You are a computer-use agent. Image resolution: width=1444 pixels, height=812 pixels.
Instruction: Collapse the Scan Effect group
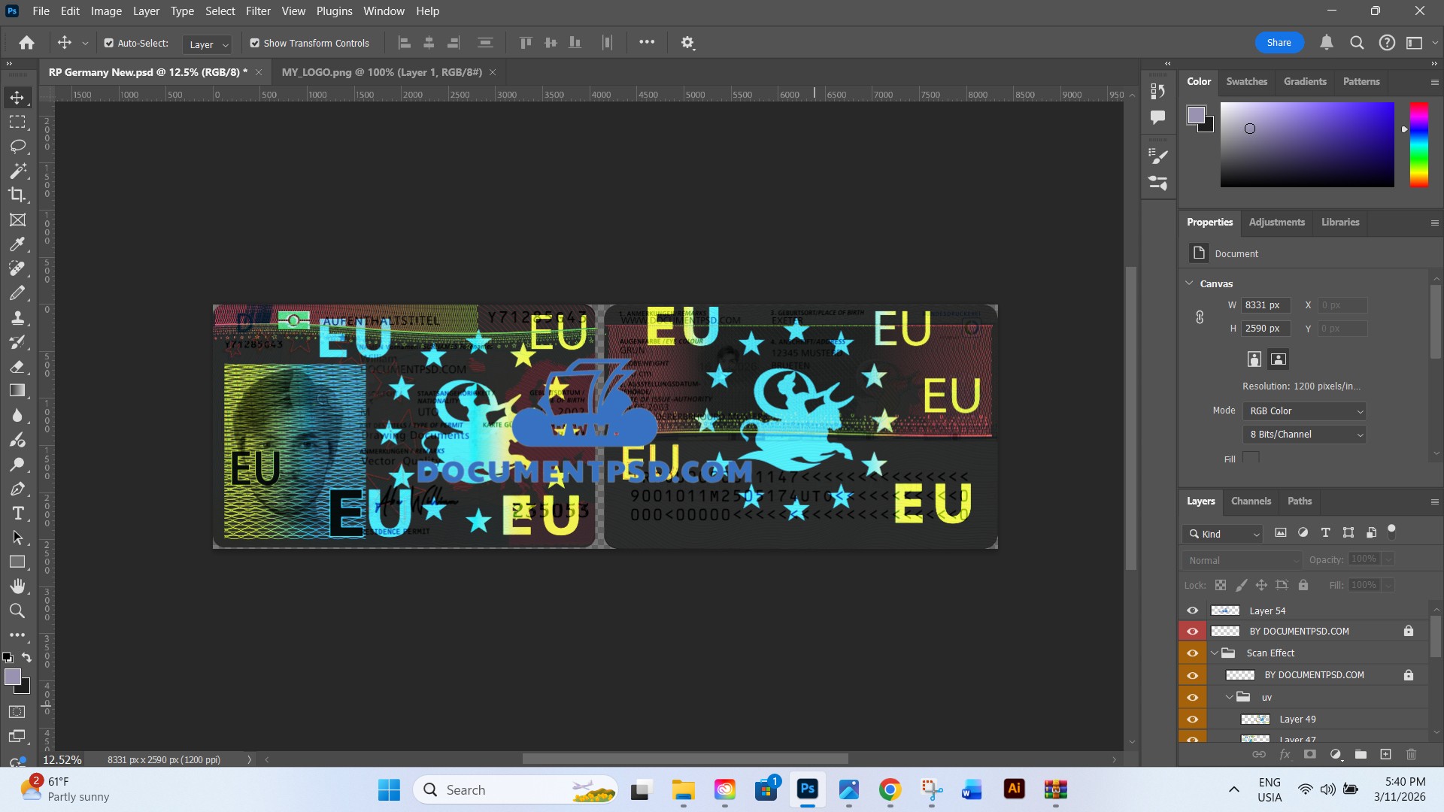1214,653
